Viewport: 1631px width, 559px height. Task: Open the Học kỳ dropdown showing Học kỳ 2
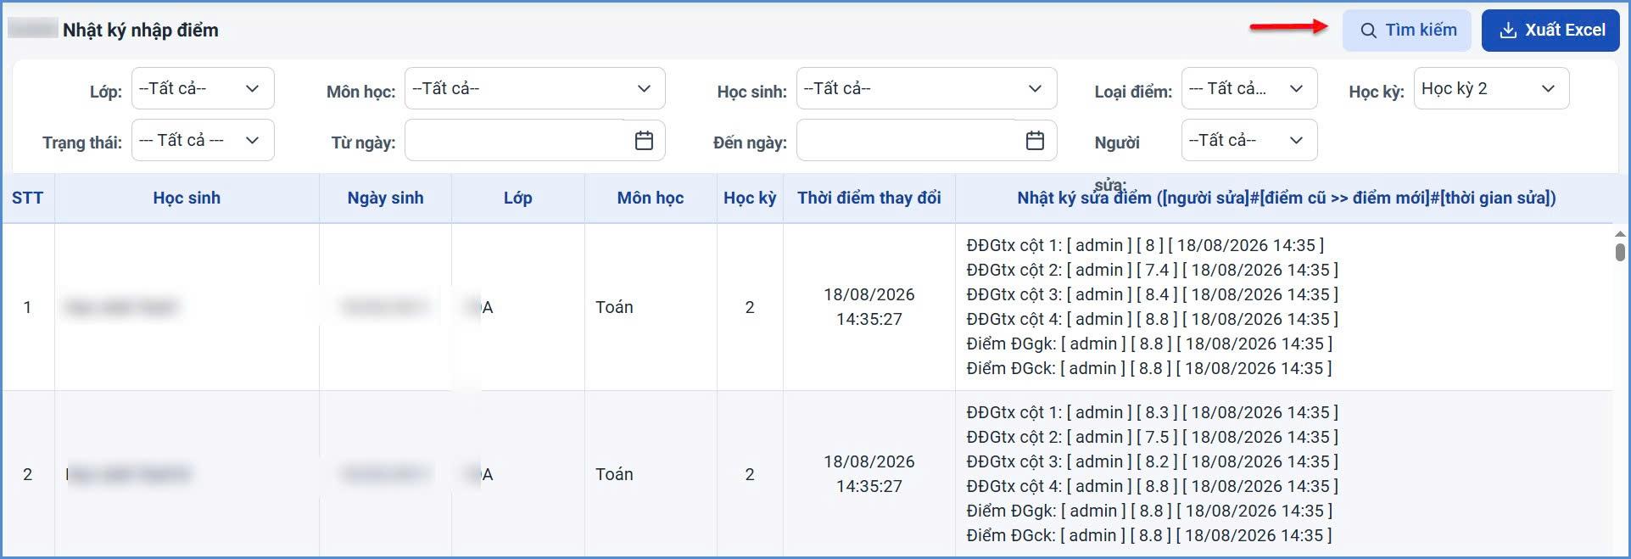(x=1491, y=88)
